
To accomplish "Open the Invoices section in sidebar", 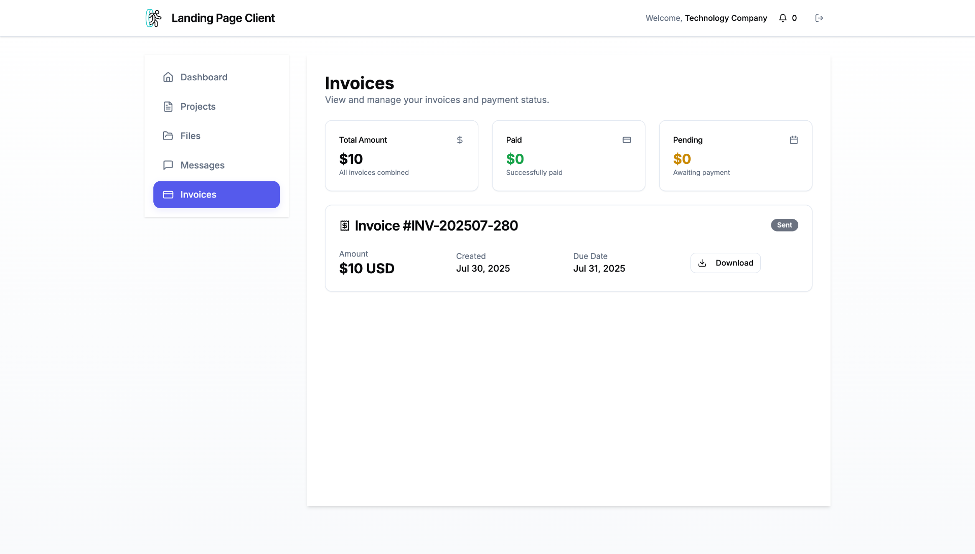I will (216, 194).
